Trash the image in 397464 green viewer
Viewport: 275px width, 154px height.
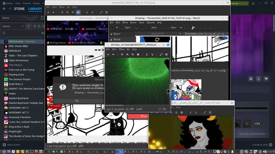(x=166, y=54)
